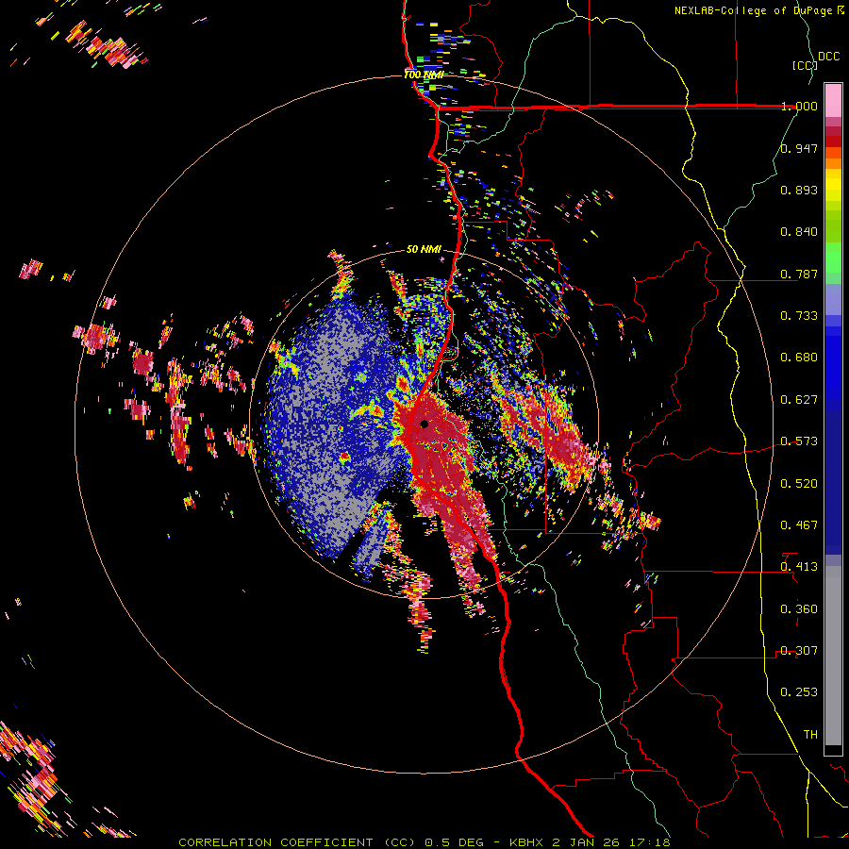Select the 0.680 legend value
This screenshot has height=849, width=849.
pyautogui.click(x=799, y=358)
